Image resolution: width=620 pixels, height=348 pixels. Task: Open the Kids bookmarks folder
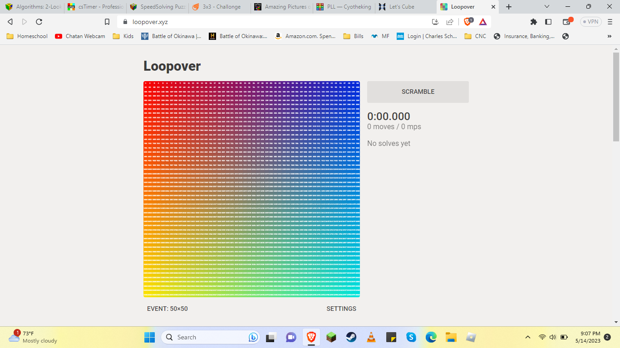click(x=123, y=36)
